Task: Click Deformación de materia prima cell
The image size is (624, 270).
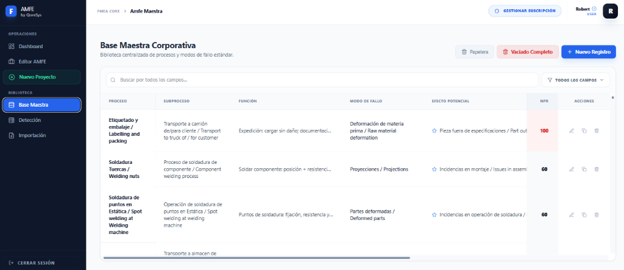Action: (377, 130)
